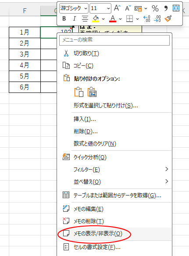The height and width of the screenshot is (256, 189).
Task: Select the standard paste option icon
Action: click(79, 92)
